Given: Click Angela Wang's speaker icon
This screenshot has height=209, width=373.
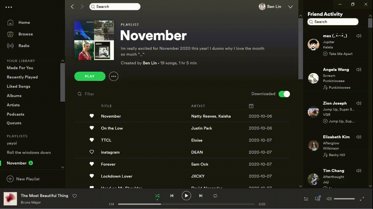Looking at the screenshot, I should pyautogui.click(x=359, y=70).
